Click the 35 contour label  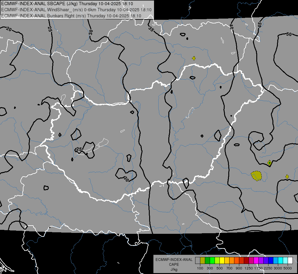point(151,29)
